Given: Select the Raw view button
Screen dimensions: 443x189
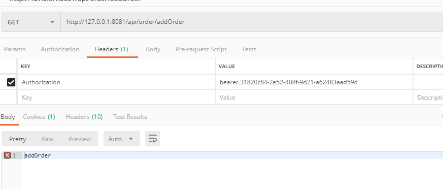Looking at the screenshot, I should [47, 139].
